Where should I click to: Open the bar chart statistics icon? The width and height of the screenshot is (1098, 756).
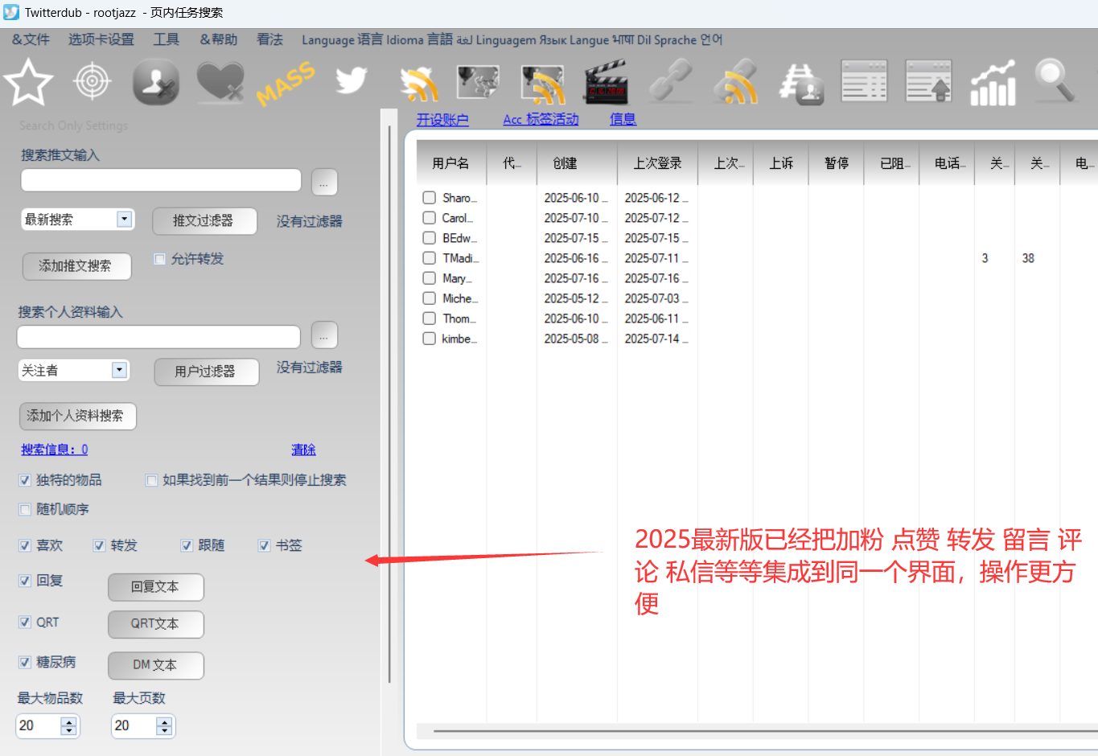tap(993, 81)
